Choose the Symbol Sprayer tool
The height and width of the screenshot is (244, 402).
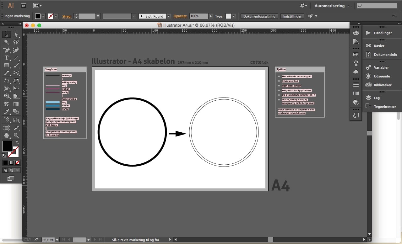(6, 120)
